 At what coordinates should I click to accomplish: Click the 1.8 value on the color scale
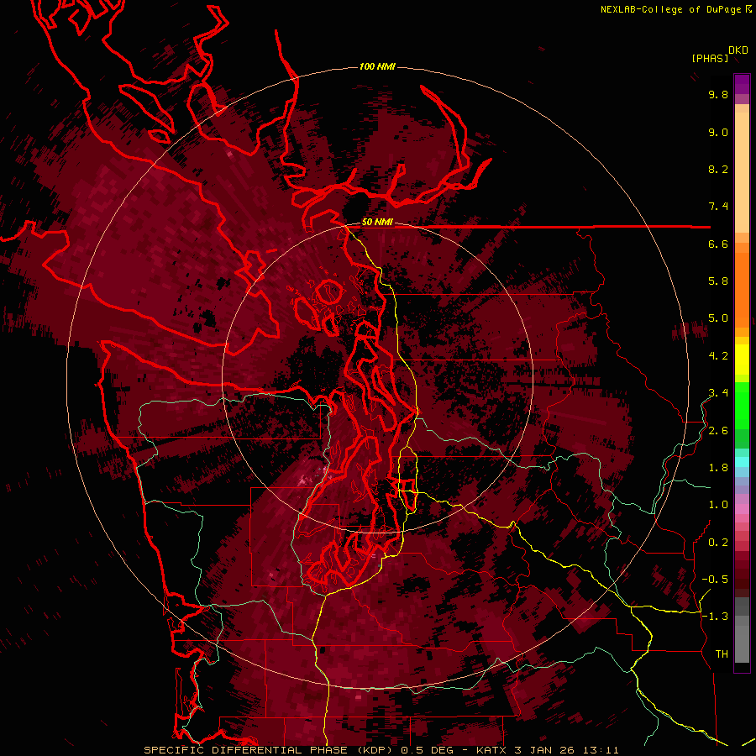(x=718, y=468)
